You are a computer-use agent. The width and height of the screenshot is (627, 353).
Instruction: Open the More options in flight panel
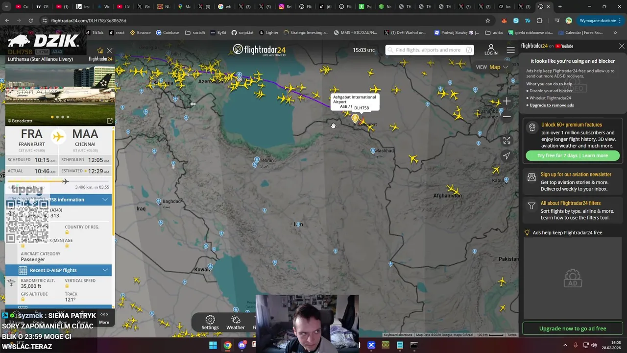coord(104,318)
